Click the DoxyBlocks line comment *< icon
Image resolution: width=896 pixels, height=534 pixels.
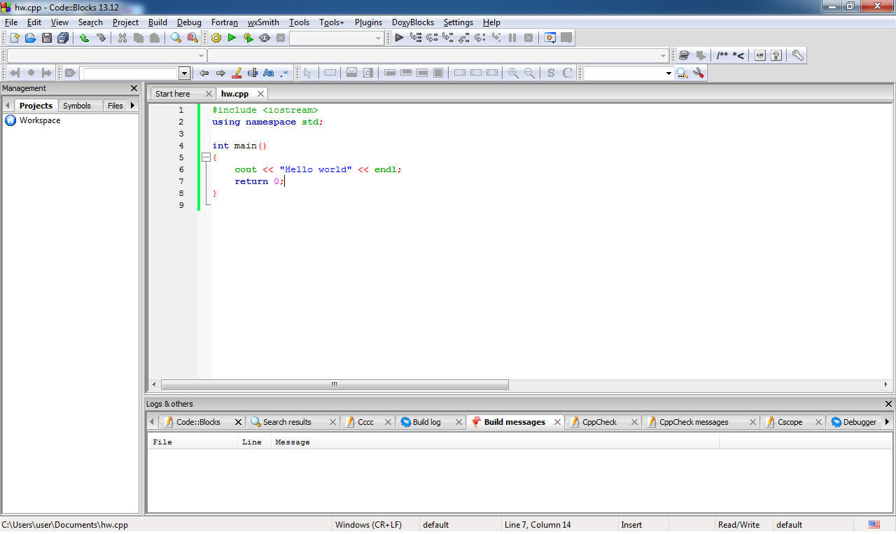(x=738, y=55)
